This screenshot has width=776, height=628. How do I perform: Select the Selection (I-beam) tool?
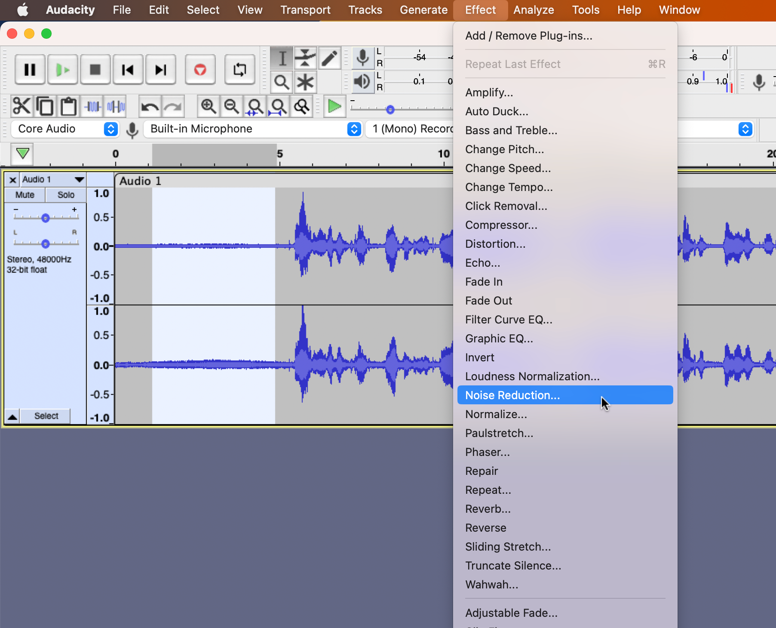coord(282,58)
